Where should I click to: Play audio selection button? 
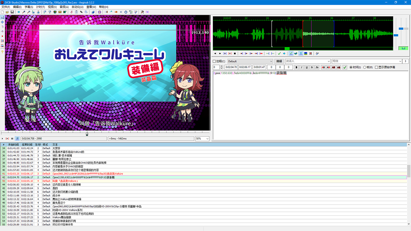(x=225, y=53)
